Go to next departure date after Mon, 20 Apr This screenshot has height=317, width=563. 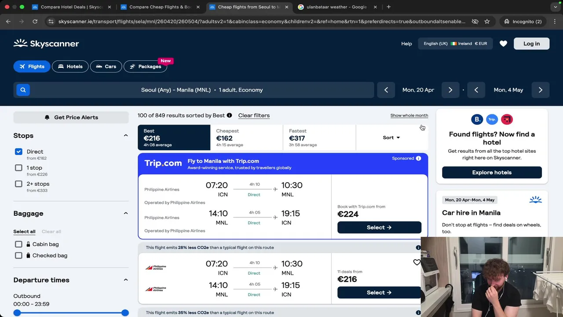[450, 90]
